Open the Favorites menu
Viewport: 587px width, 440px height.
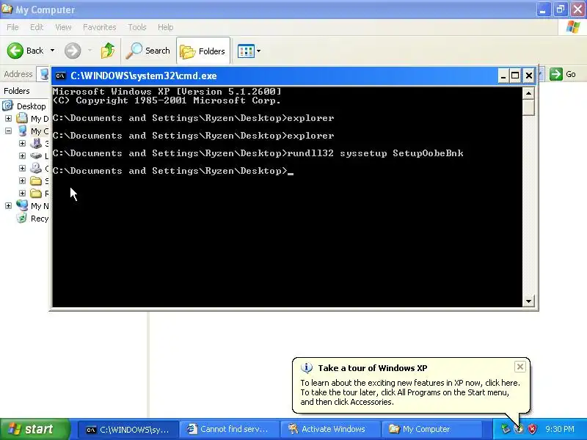[x=100, y=27]
